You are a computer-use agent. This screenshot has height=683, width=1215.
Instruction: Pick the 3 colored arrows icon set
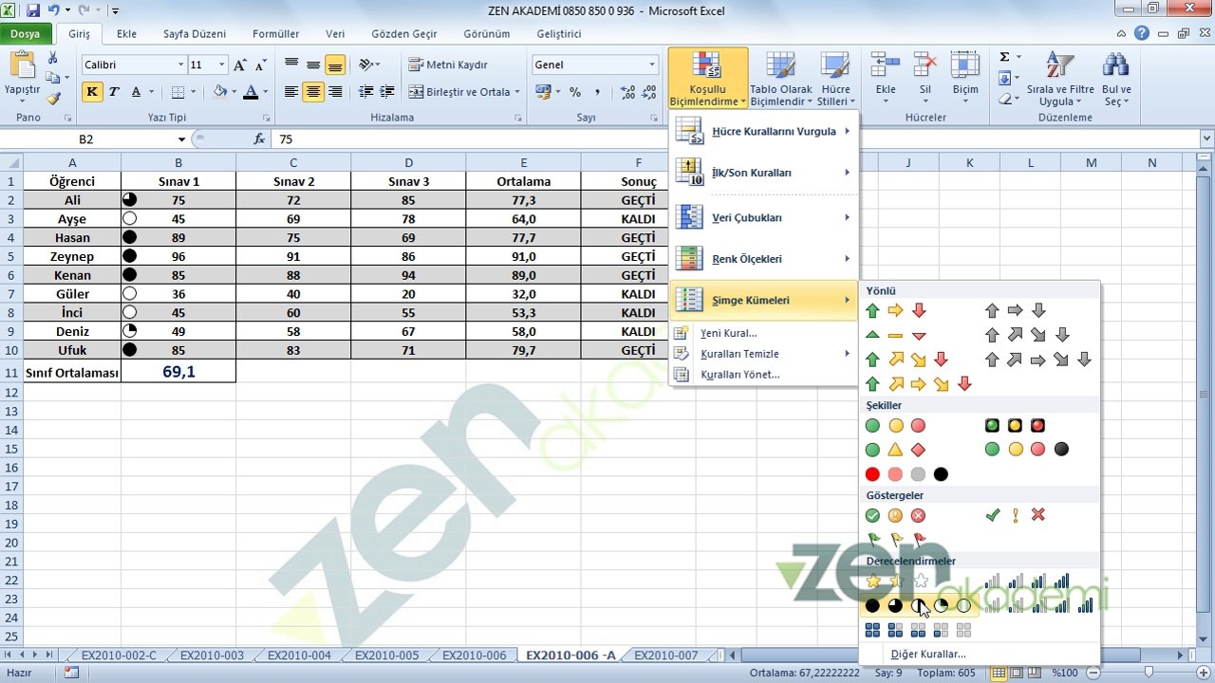pos(895,310)
